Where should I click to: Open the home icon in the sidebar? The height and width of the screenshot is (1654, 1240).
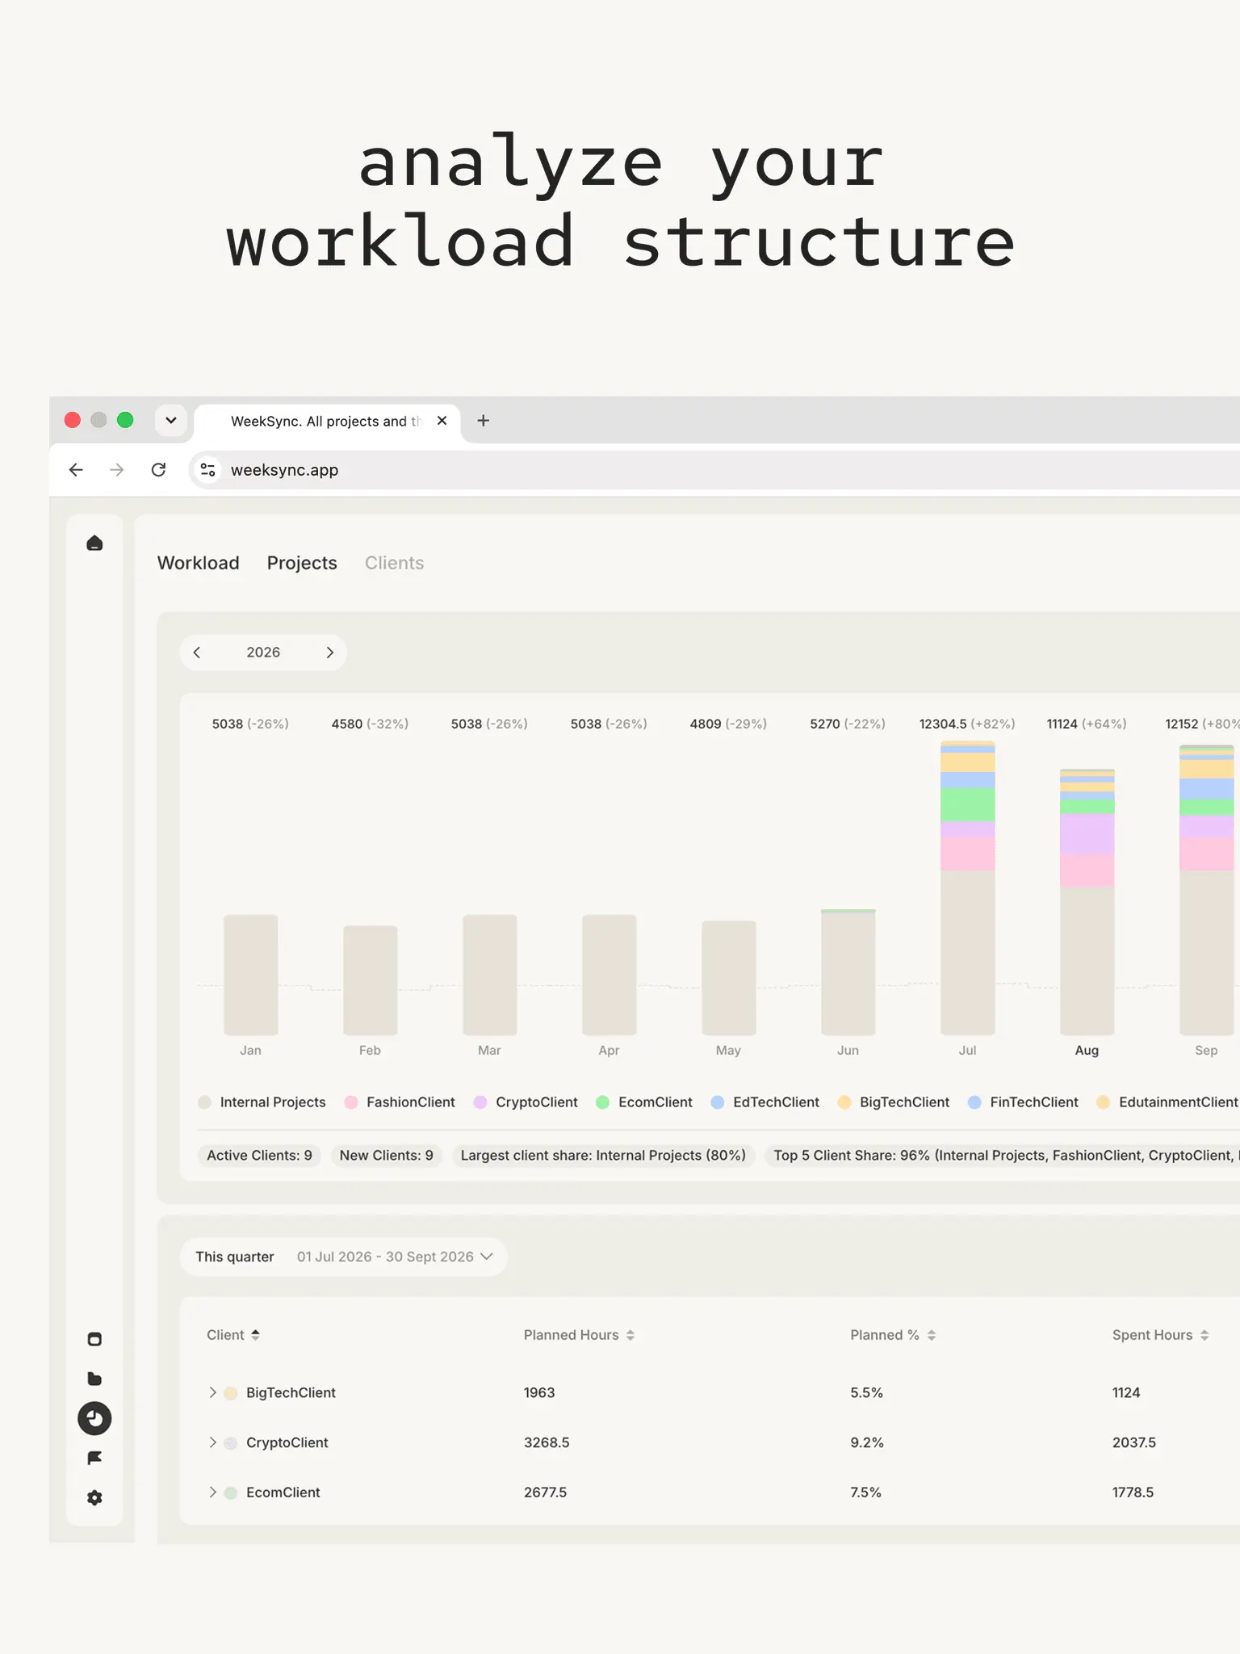[x=94, y=543]
